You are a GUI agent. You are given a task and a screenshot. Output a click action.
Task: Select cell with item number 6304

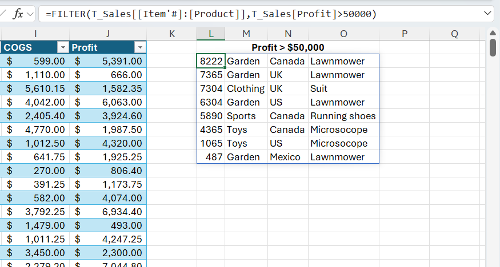211,102
